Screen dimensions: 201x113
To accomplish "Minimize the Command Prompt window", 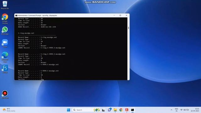I will 114,15.
